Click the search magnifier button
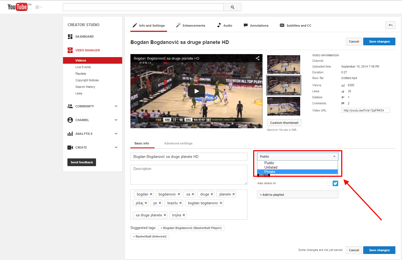Screen dimensions: 402x260 click(x=233, y=7)
